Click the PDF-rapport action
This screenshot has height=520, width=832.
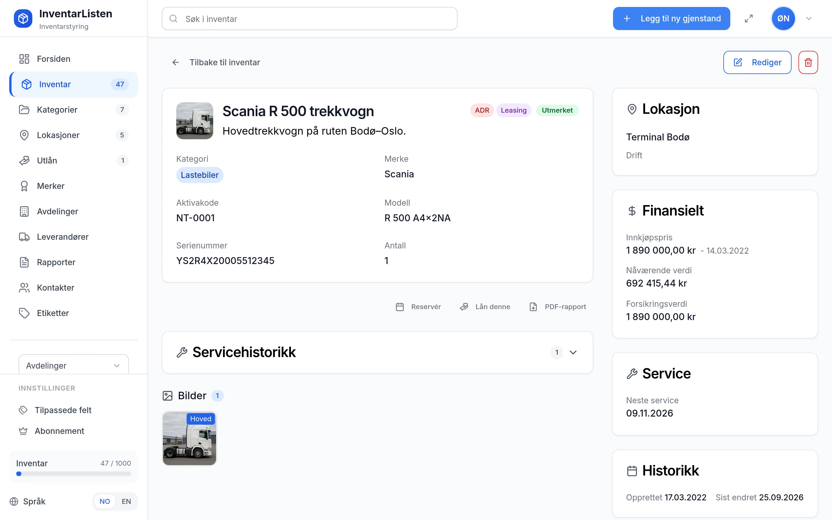pos(558,307)
